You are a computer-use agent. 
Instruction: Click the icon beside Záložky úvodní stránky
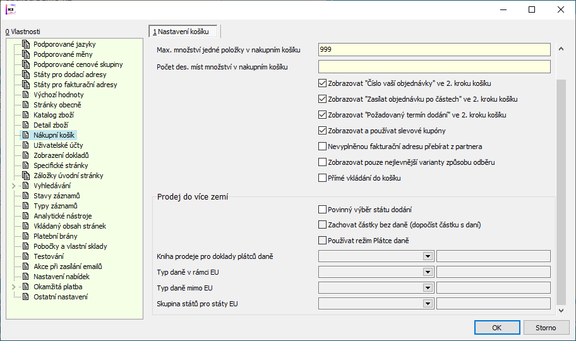coord(26,176)
